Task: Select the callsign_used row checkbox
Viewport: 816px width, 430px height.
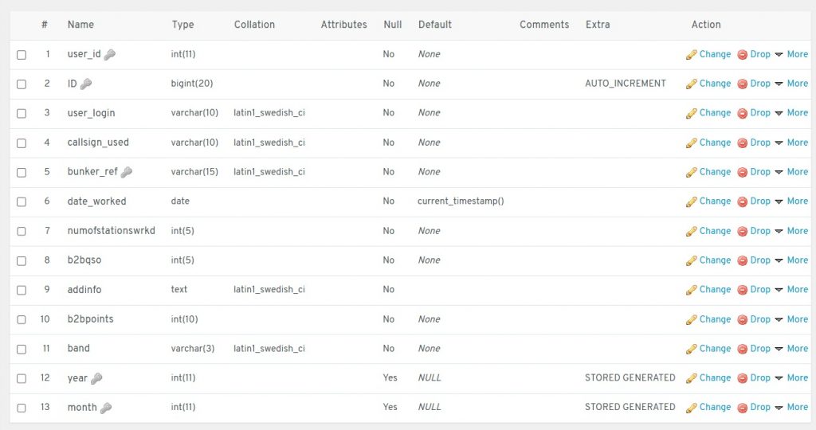Action: (x=22, y=143)
